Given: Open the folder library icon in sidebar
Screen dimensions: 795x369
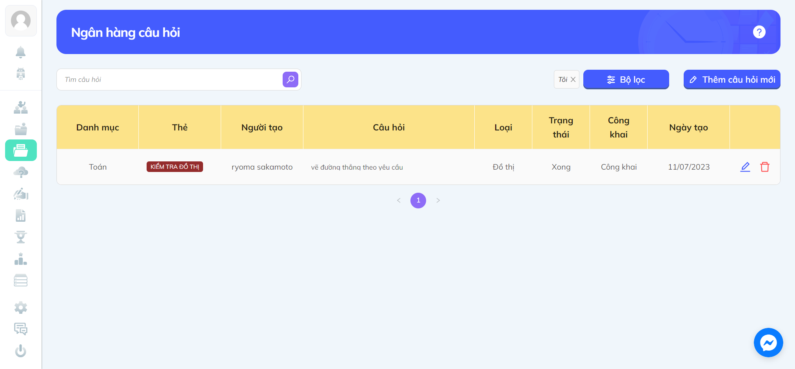Looking at the screenshot, I should (x=21, y=129).
